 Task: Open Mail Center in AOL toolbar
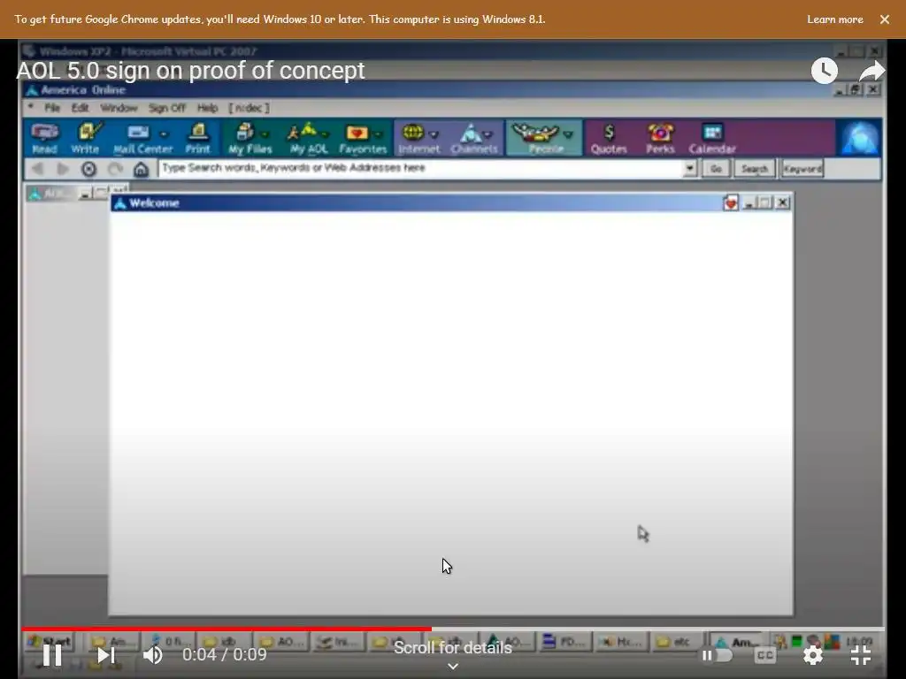[142, 139]
